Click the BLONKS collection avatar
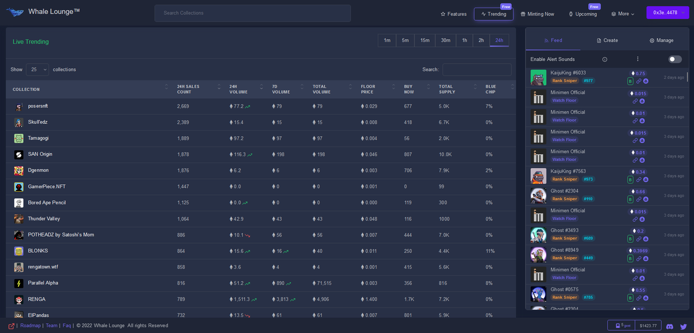 click(x=19, y=251)
